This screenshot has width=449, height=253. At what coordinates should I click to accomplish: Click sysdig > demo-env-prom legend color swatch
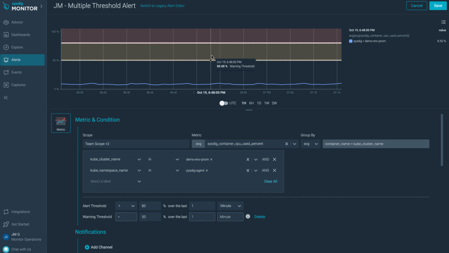pos(350,41)
